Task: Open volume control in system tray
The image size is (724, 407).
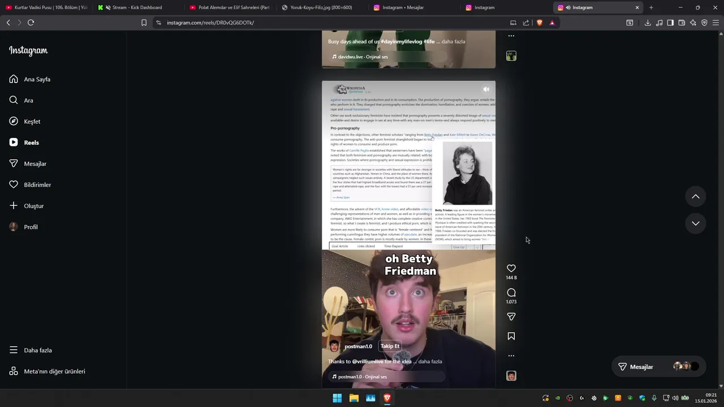Action: coord(675,398)
